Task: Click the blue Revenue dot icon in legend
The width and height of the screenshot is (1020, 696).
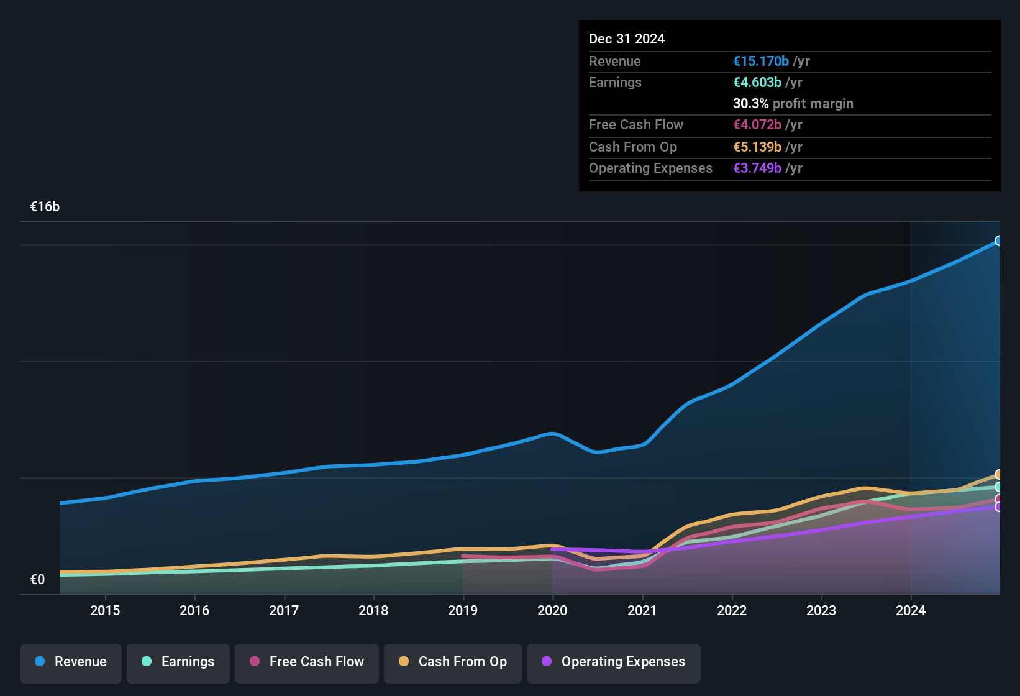Action: tap(39, 662)
